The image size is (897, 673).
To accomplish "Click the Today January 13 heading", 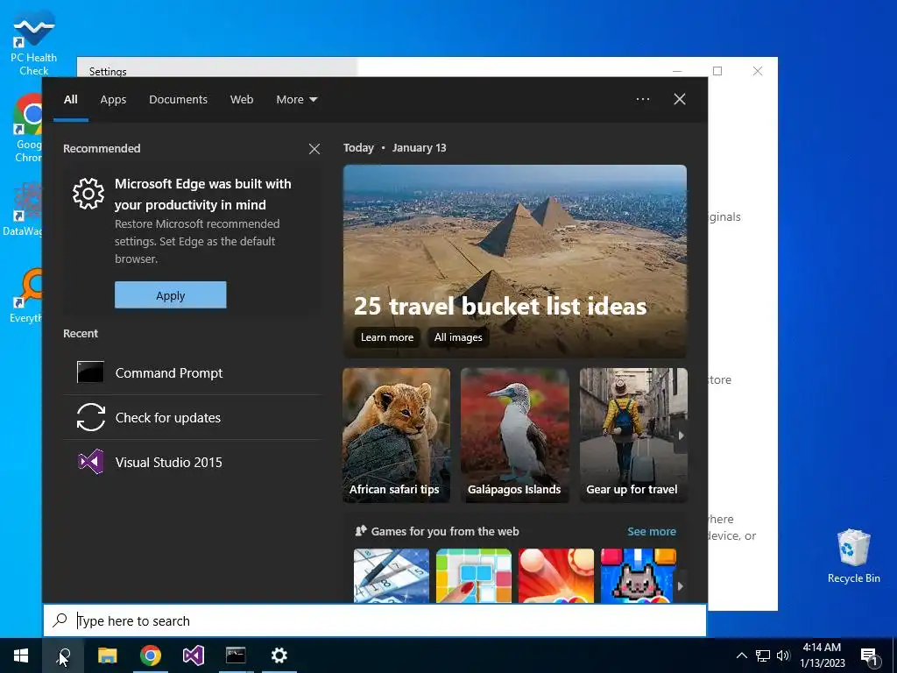I will click(395, 147).
